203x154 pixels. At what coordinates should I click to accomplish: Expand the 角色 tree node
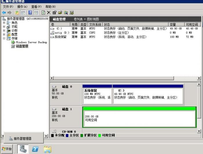(4, 23)
